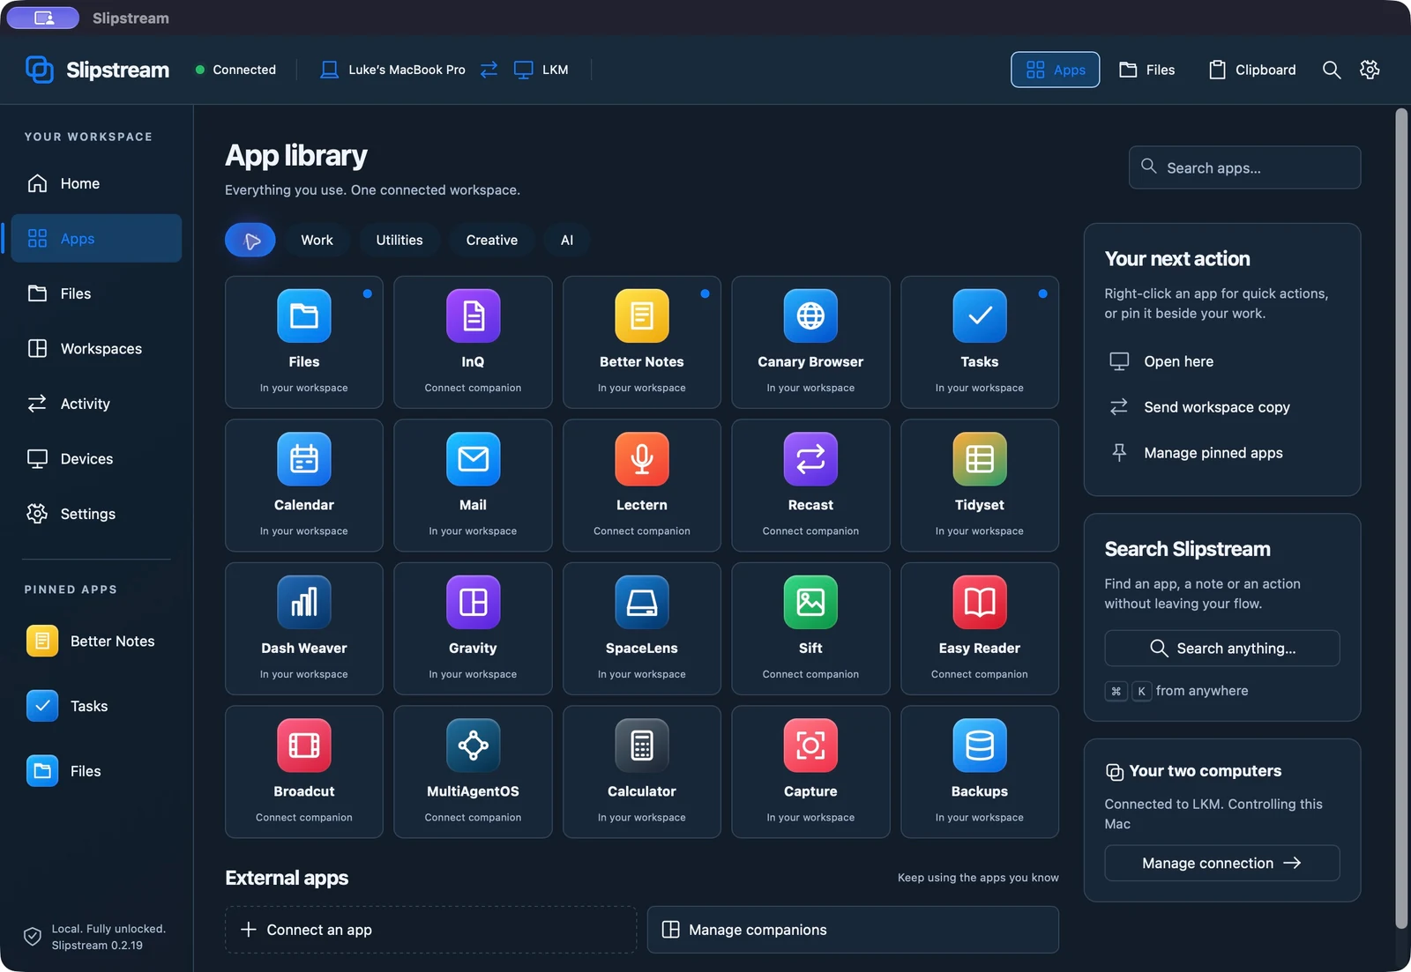Launch Dash Weaver app
Image resolution: width=1411 pixels, height=972 pixels.
coord(303,628)
